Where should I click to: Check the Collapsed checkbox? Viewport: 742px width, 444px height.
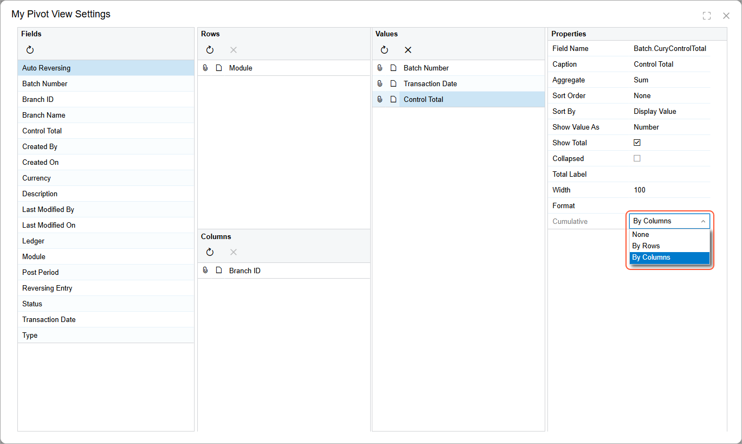(637, 158)
